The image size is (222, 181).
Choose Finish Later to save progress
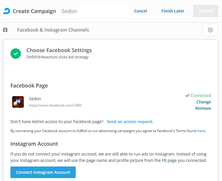(173, 11)
